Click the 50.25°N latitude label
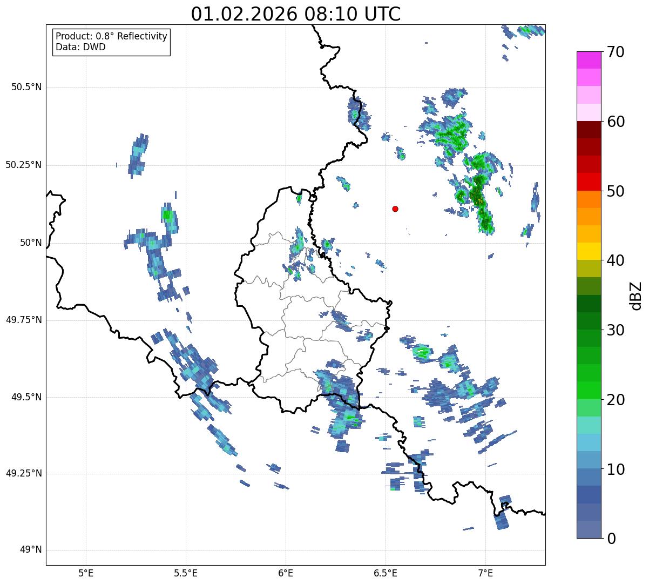 tap(23, 165)
